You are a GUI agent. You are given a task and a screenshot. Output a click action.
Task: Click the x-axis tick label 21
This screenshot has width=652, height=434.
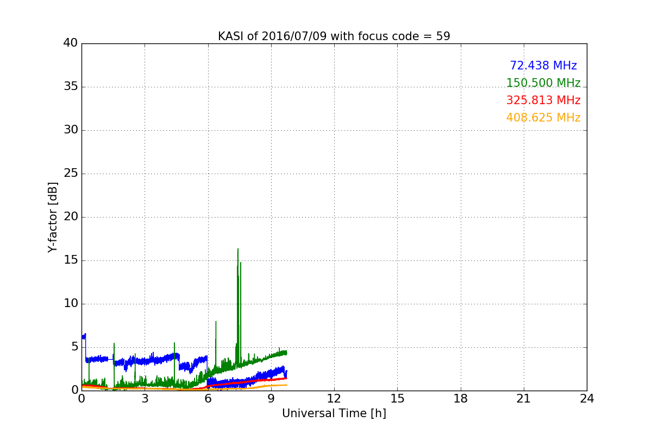click(524, 398)
